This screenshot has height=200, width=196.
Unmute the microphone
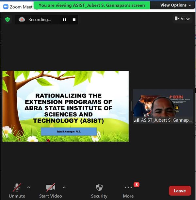pos(17,191)
